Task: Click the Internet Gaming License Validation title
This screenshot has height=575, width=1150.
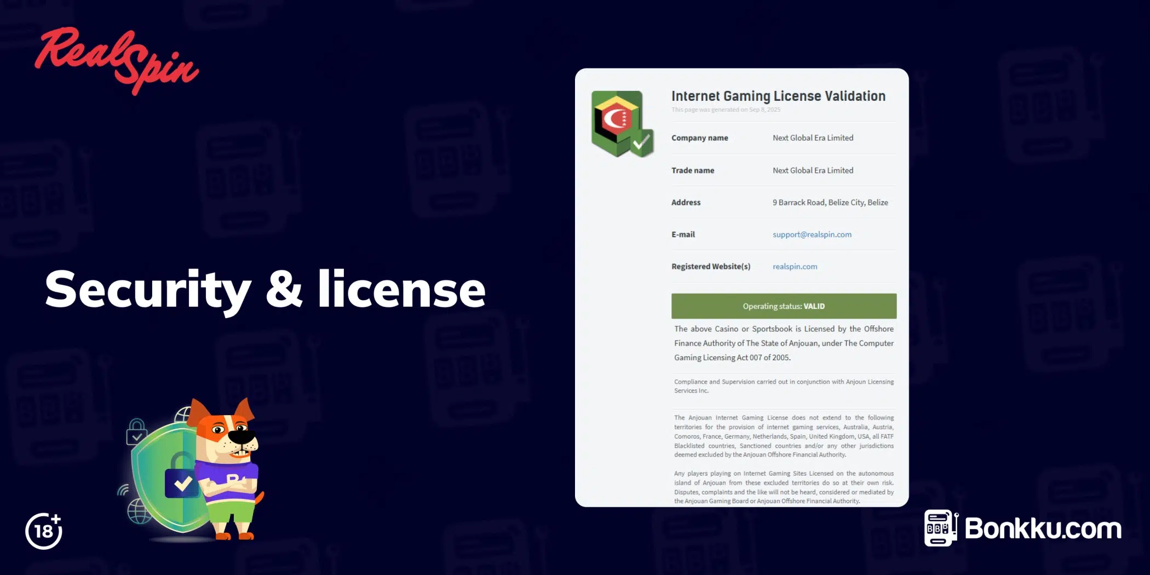Action: coord(778,96)
